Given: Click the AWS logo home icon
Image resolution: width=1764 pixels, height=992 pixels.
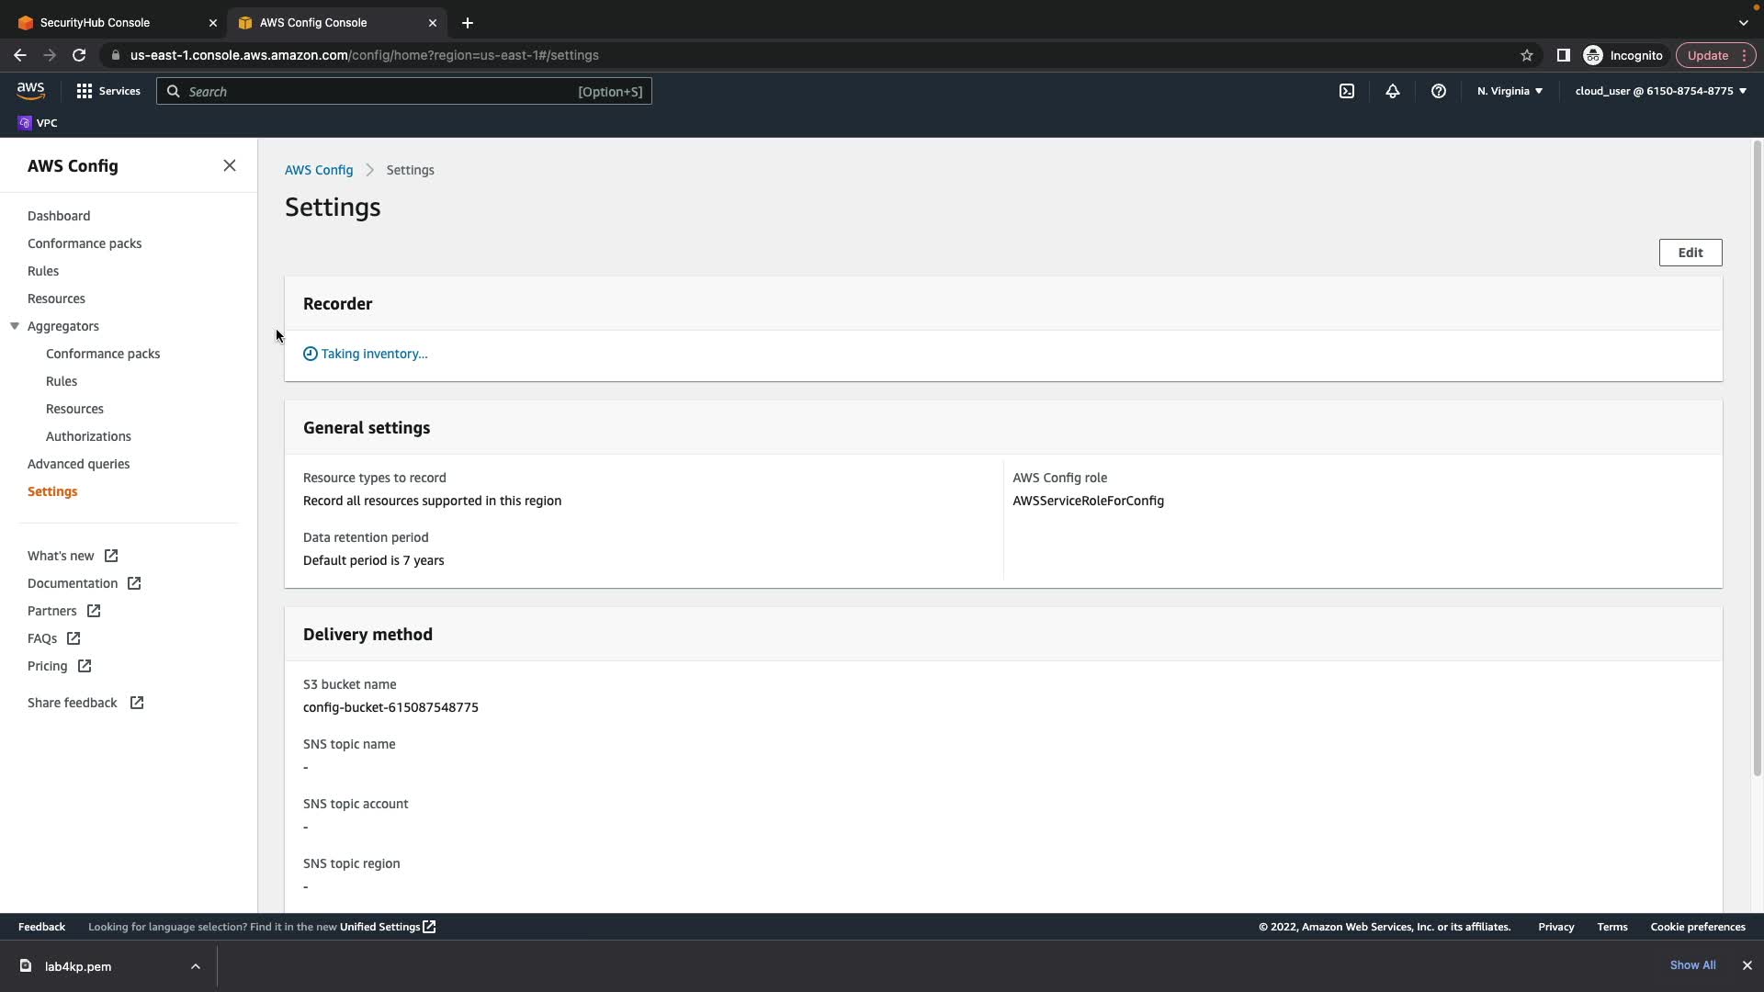Looking at the screenshot, I should [x=30, y=90].
